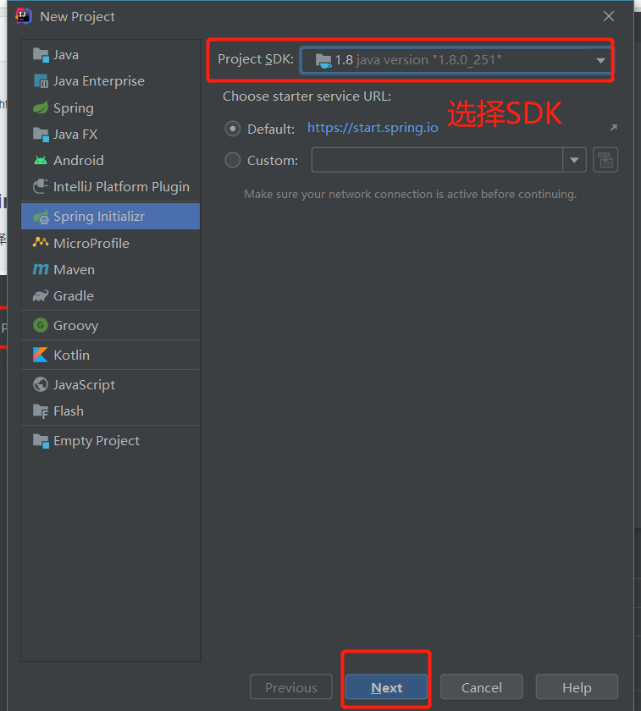Screen dimensions: 641x711
Task: Select the Java folder icon in project types
Action: coord(41,55)
